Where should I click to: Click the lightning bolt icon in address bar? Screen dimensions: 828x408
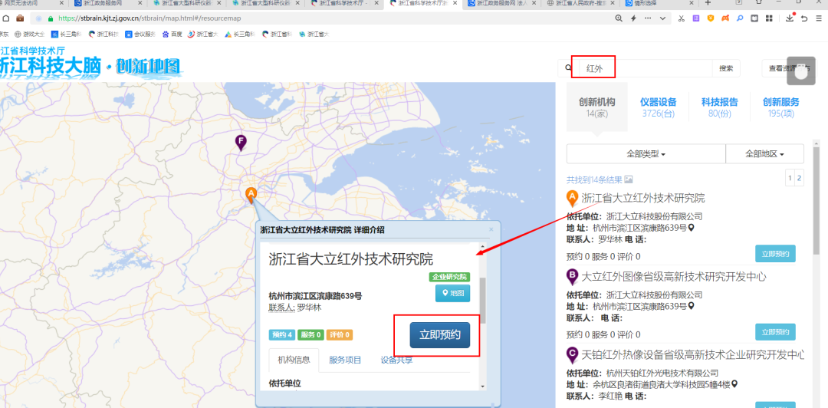pos(634,18)
